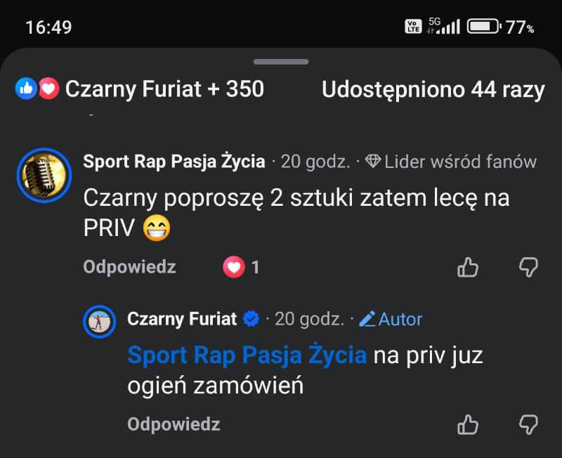Open Czarny Furiat reply author name
This screenshot has height=458, width=562.
point(182,319)
